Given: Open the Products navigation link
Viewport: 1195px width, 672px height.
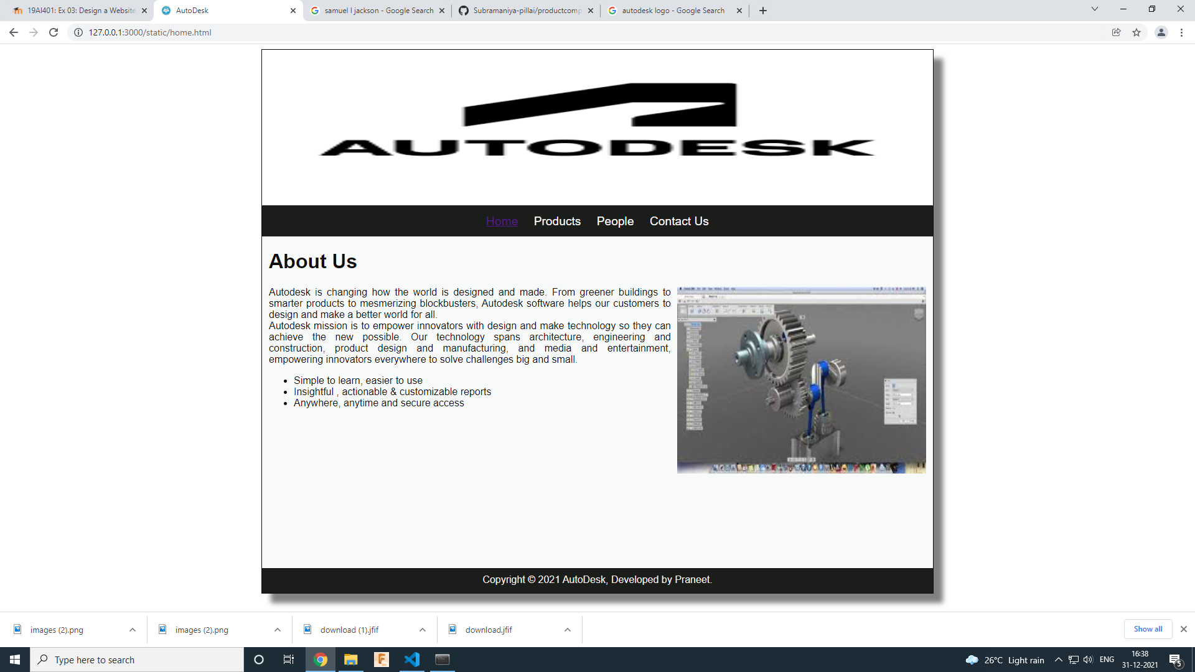Looking at the screenshot, I should point(557,221).
